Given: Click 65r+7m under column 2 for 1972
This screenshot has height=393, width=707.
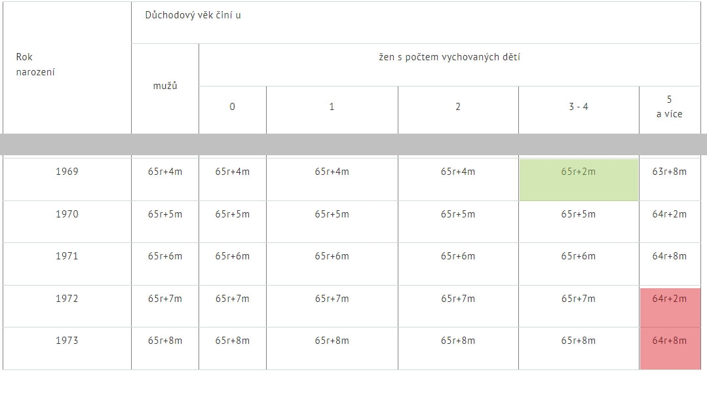Looking at the screenshot, I should [458, 299].
